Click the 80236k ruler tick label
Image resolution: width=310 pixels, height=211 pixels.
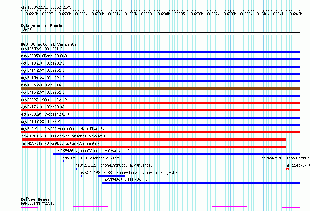pos(197,14)
